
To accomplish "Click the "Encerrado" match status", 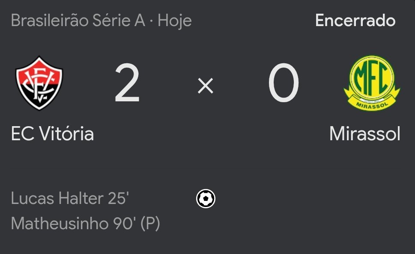I will (x=355, y=21).
